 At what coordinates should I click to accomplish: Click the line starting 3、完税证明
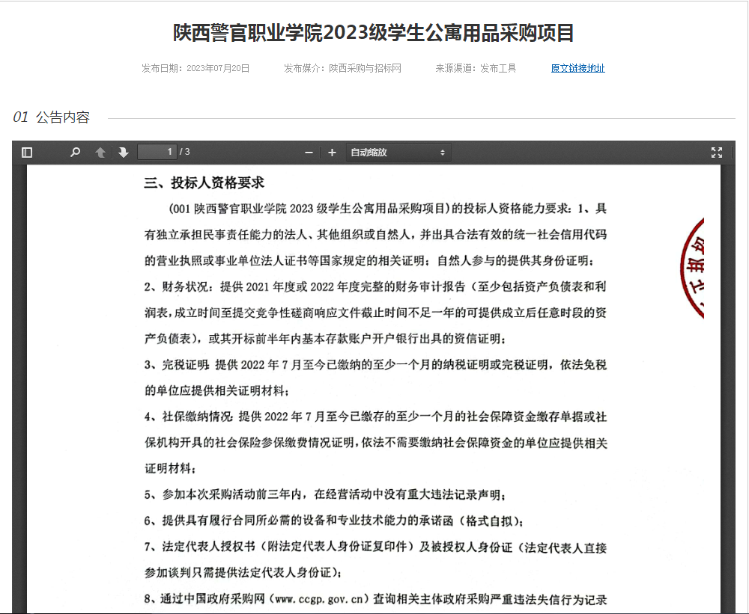[x=375, y=365]
